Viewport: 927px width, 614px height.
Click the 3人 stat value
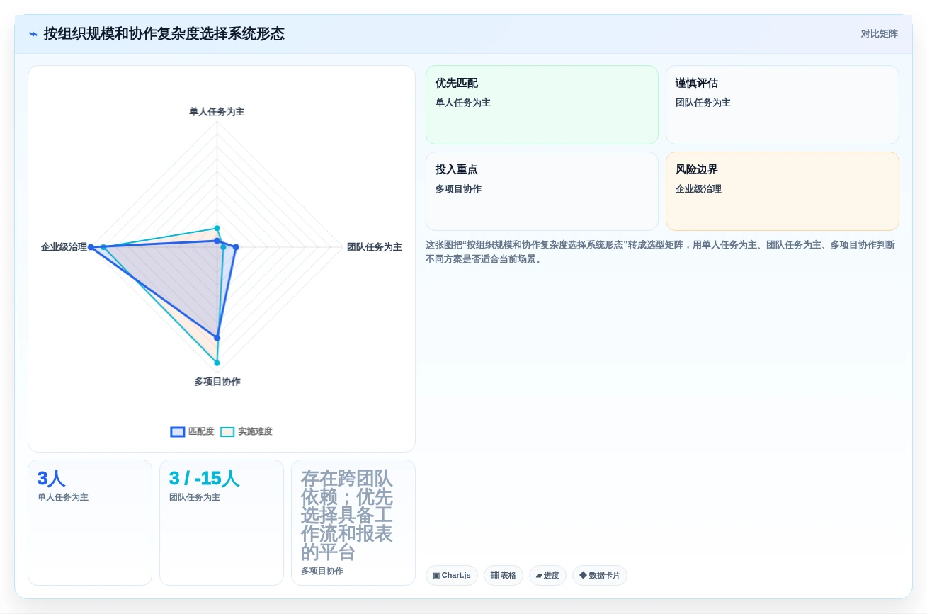pyautogui.click(x=52, y=479)
